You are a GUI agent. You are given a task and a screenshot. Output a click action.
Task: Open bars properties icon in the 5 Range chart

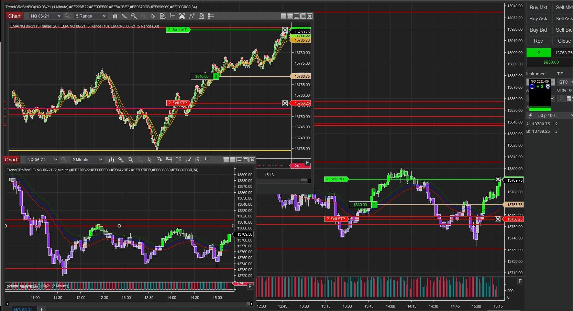[182, 16]
